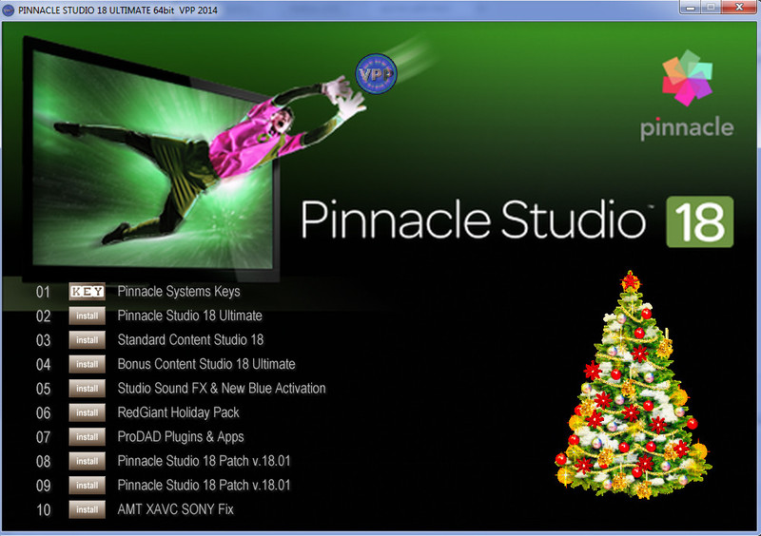Close the Pinnacle Studio 18 installer window
The width and height of the screenshot is (761, 536).
(x=739, y=7)
